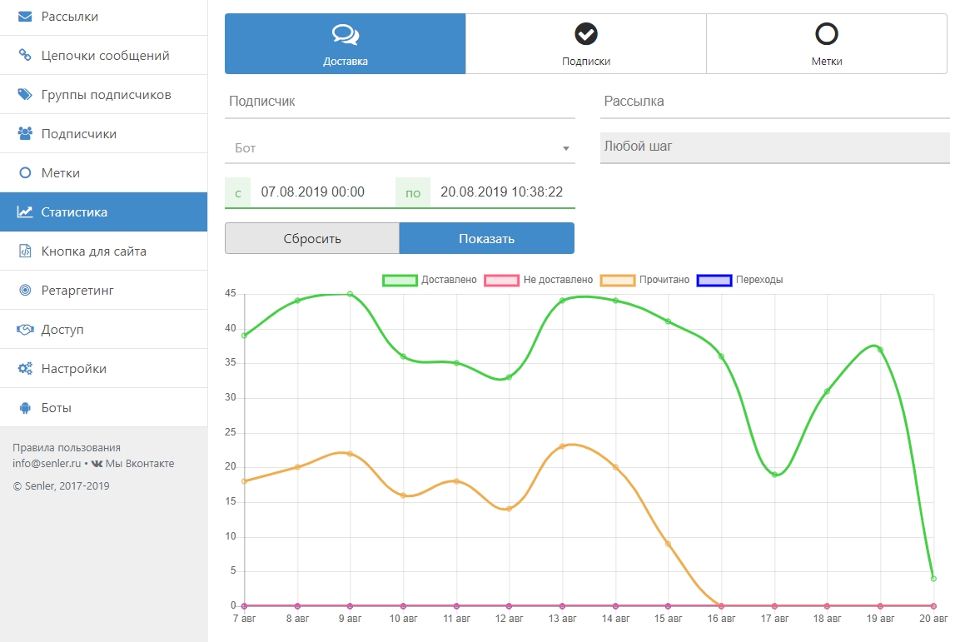The image size is (960, 642).
Task: Switch to the Метки statistics tab
Action: [x=826, y=43]
